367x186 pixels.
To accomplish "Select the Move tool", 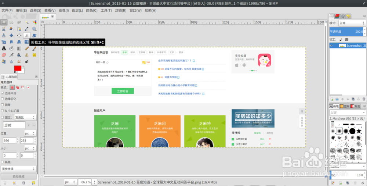I will pyautogui.click(x=11, y=35).
